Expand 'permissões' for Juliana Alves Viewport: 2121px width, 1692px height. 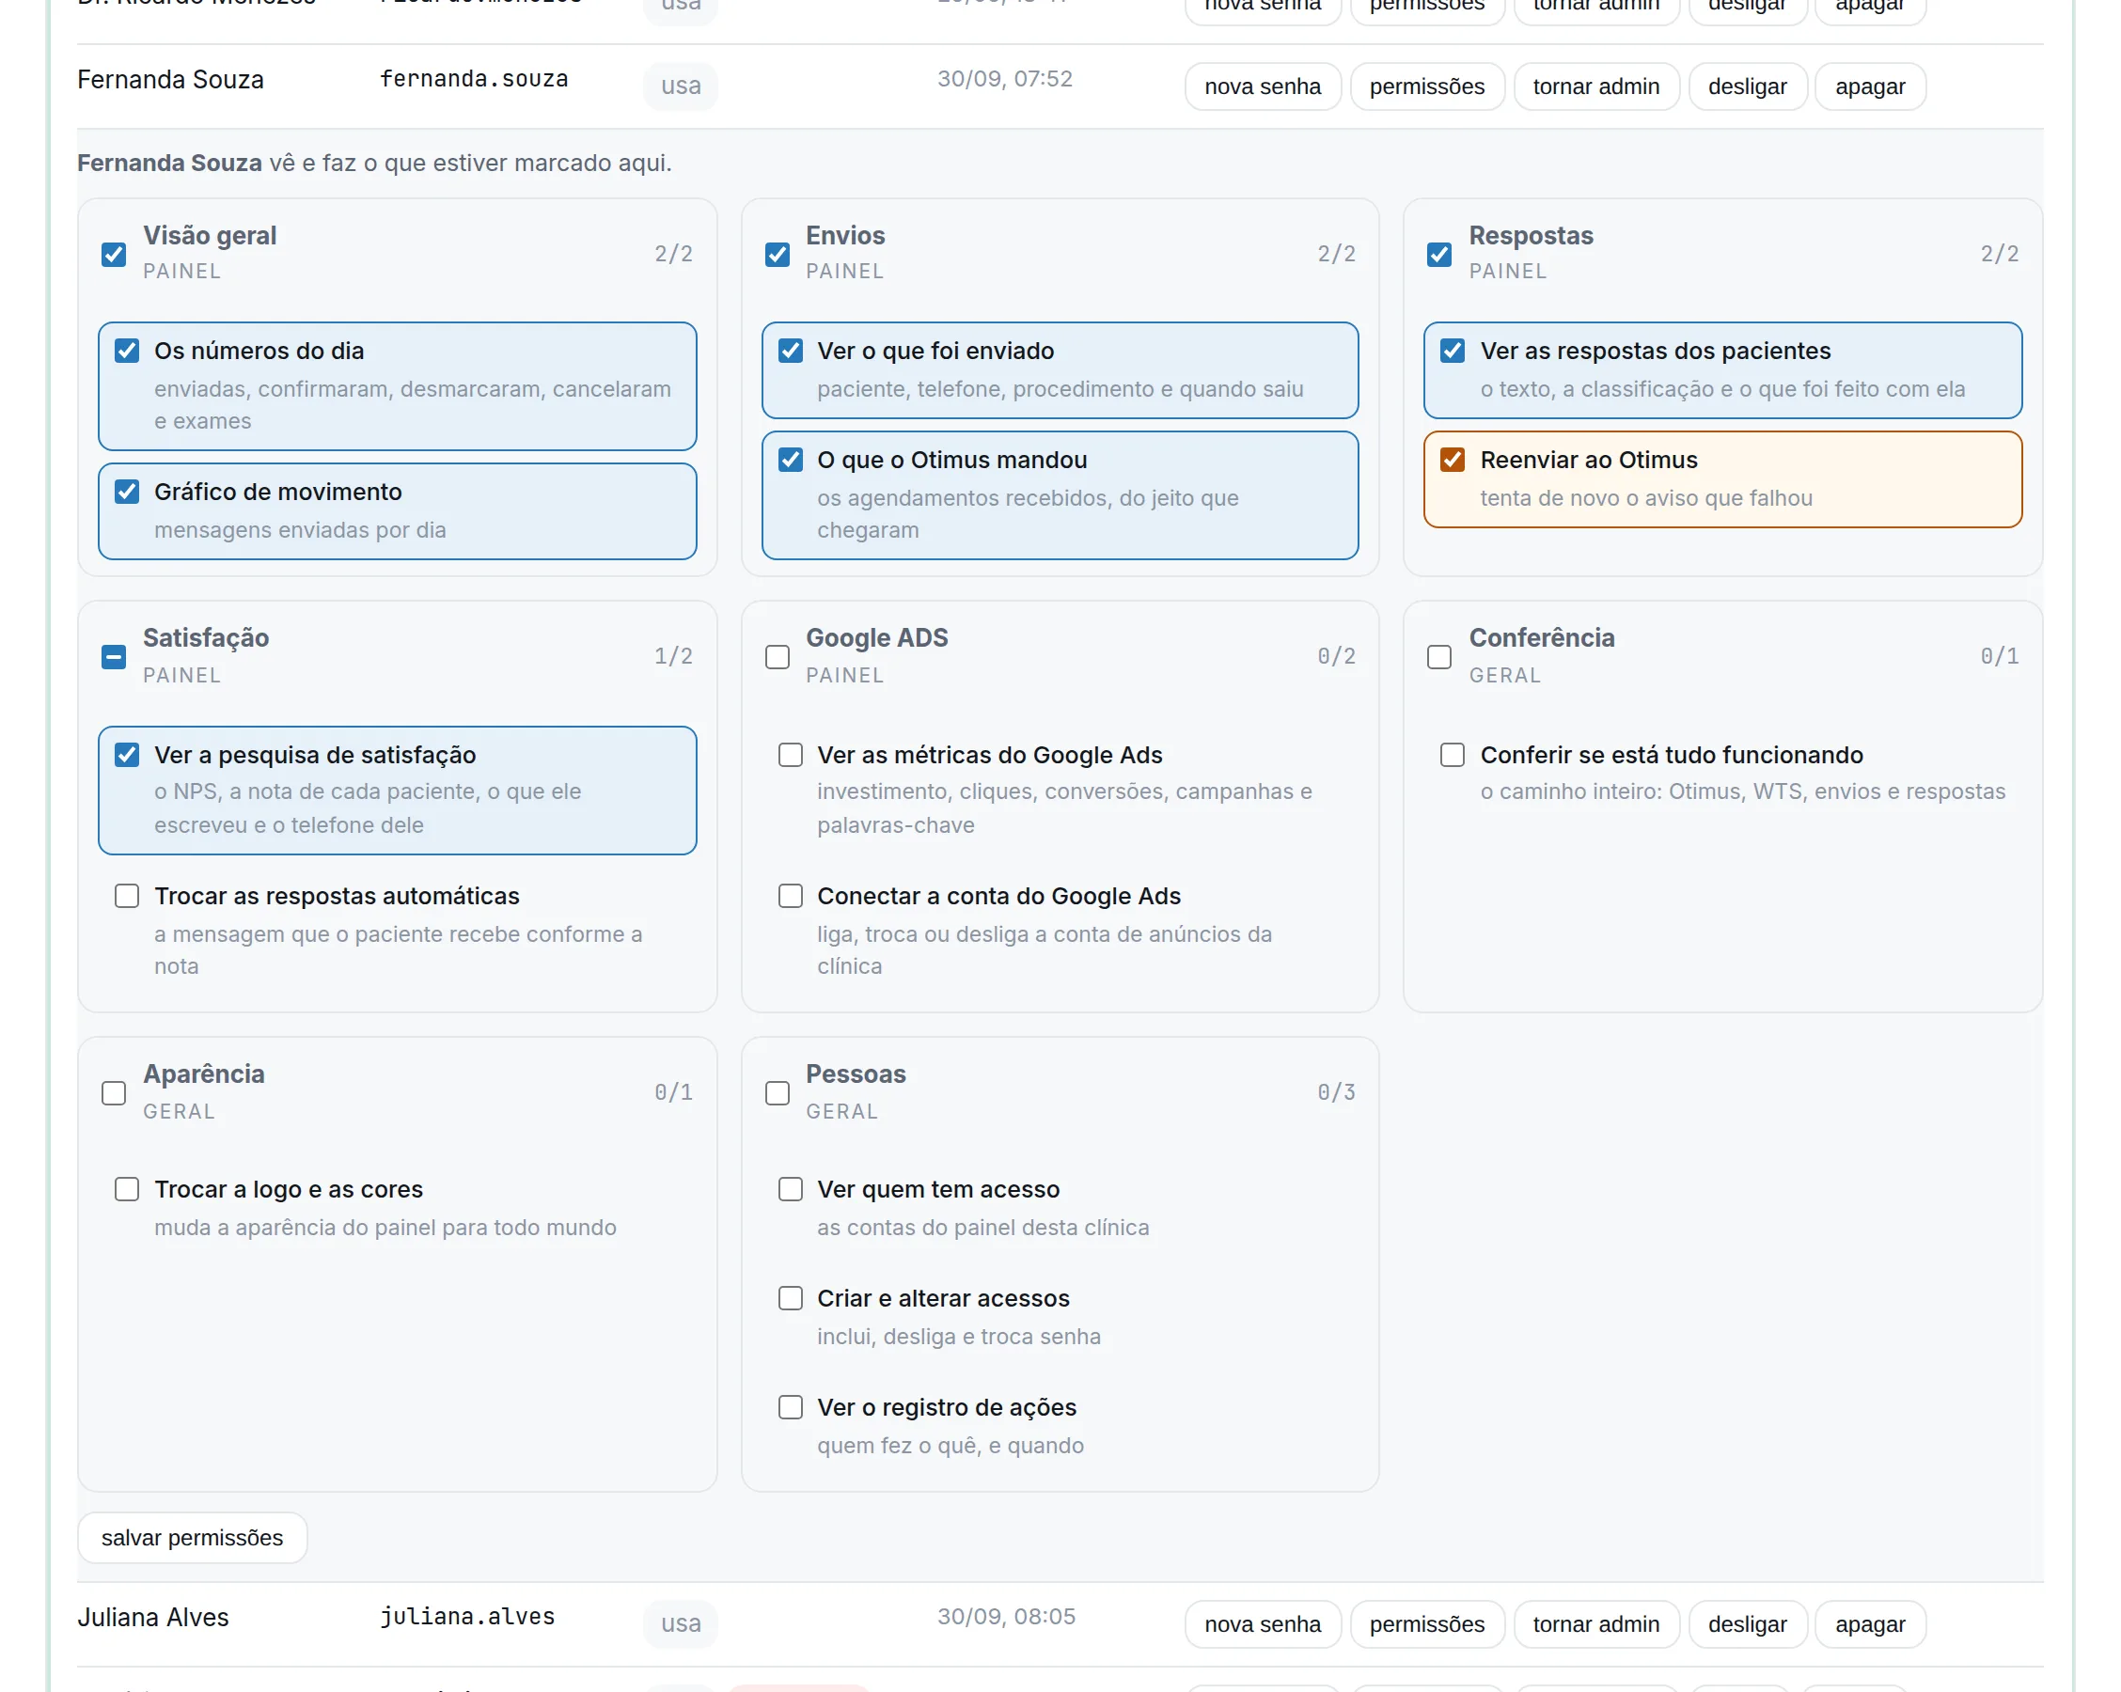pyautogui.click(x=1426, y=1625)
